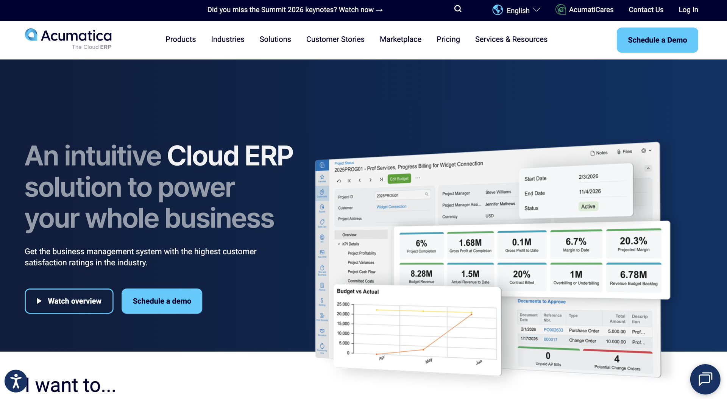727x399 pixels.
Task: Open the accessibility options widget
Action: tap(16, 381)
